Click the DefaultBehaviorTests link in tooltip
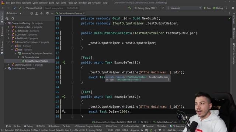This screenshot has width=236, height=132. pyautogui.click(x=129, y=80)
